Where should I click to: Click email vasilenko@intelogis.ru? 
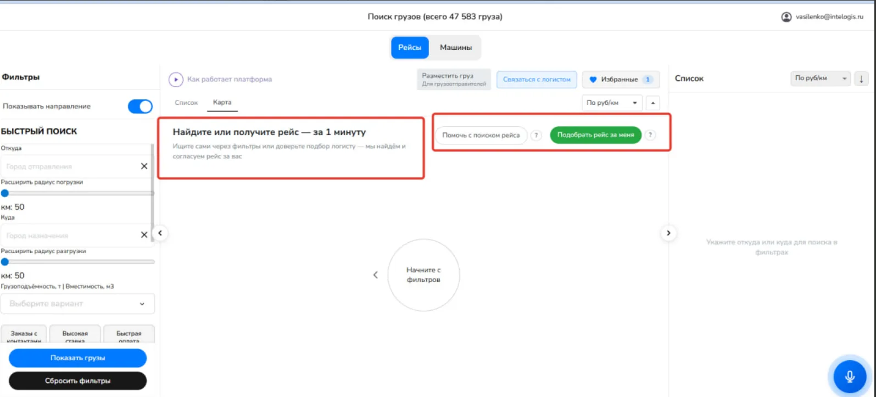point(830,17)
